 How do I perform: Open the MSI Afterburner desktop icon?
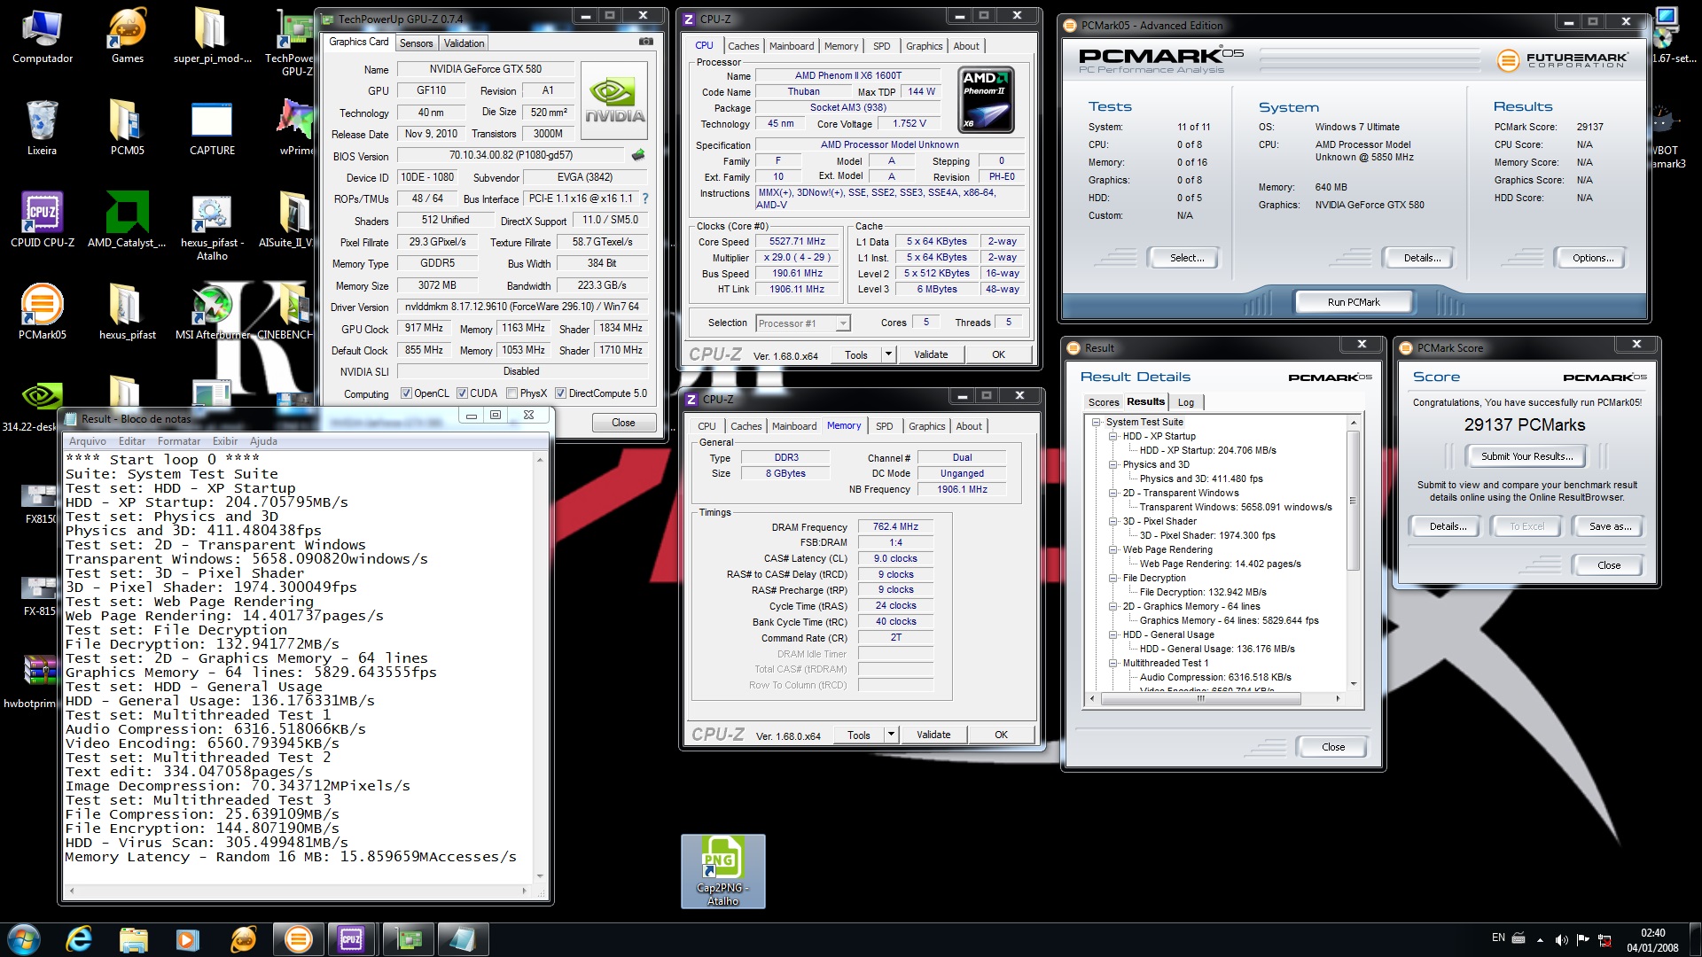point(212,313)
